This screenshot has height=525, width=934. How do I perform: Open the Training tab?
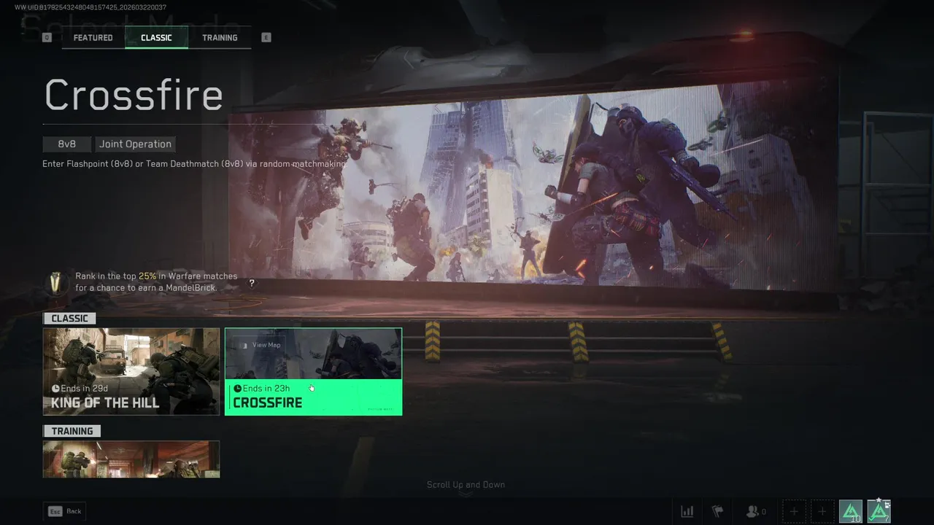pos(220,37)
